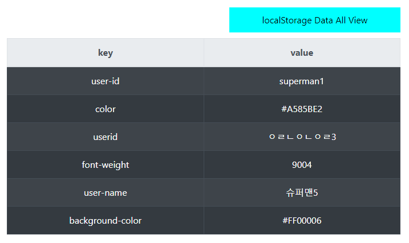
Task: Click the superman1 value cell
Action: (302, 81)
